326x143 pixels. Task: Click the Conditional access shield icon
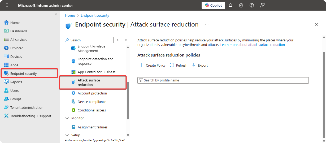pos(73,110)
